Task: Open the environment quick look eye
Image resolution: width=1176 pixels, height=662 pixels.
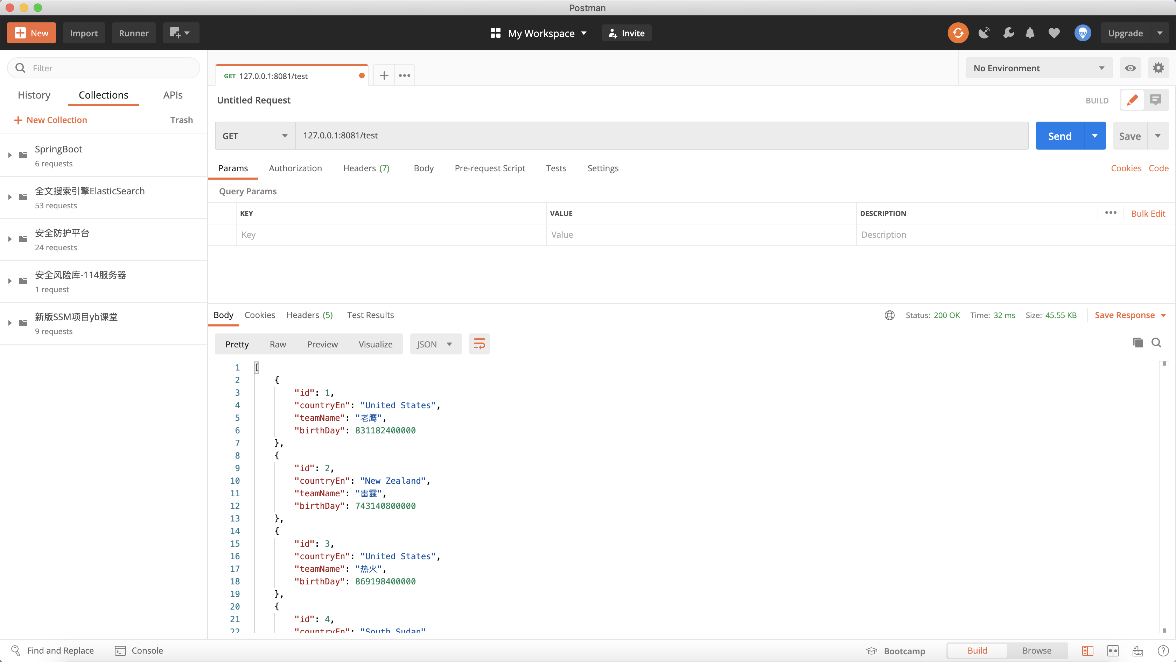Action: (1130, 69)
